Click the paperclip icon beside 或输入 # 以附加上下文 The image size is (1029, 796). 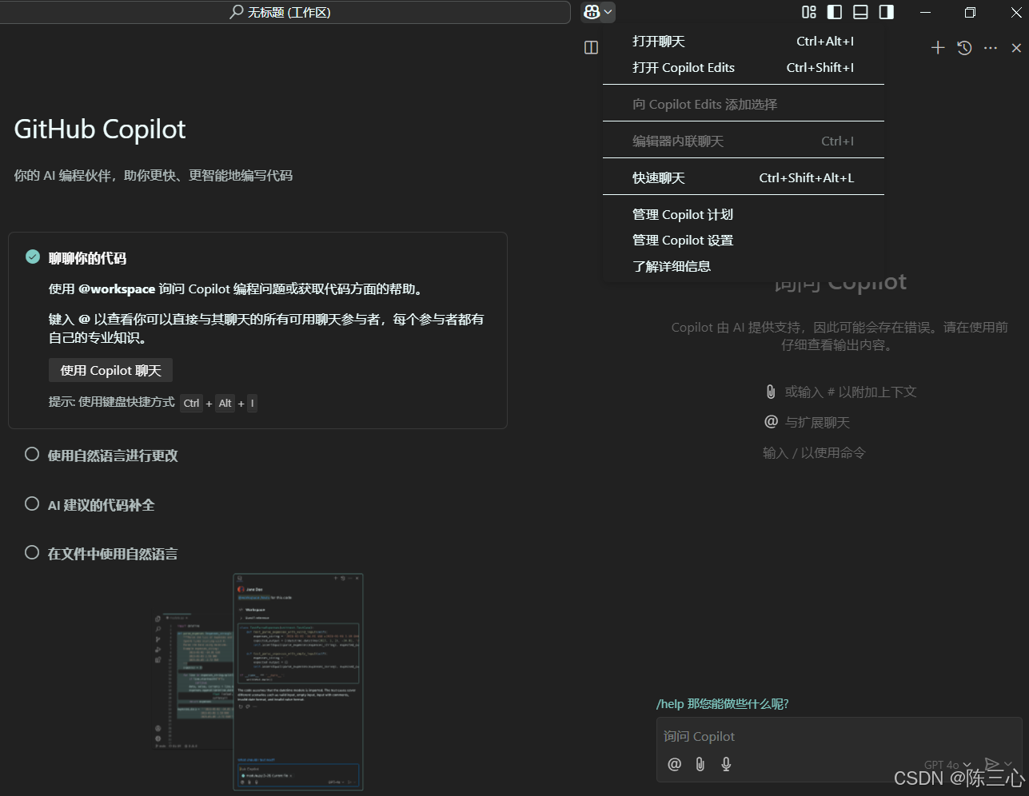pyautogui.click(x=771, y=392)
